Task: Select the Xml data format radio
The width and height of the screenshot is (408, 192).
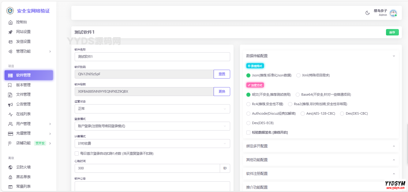Action: click(x=298, y=75)
